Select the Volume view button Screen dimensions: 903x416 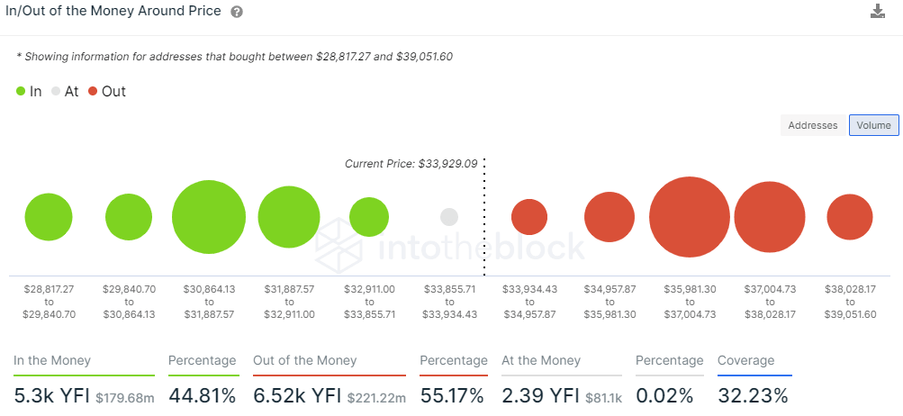pos(873,125)
